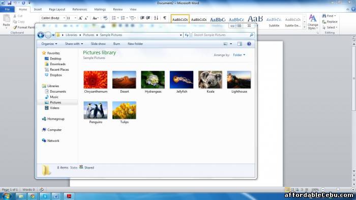Click the Change Styles icon

point(313,22)
